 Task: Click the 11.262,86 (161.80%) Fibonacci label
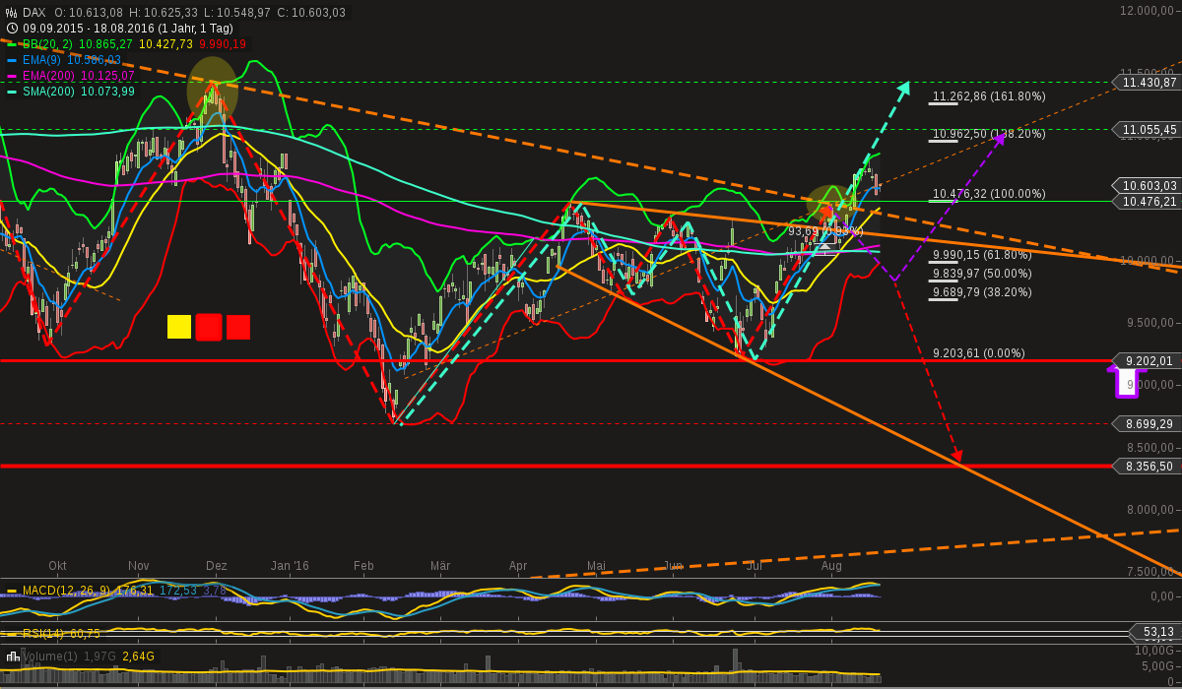point(989,96)
